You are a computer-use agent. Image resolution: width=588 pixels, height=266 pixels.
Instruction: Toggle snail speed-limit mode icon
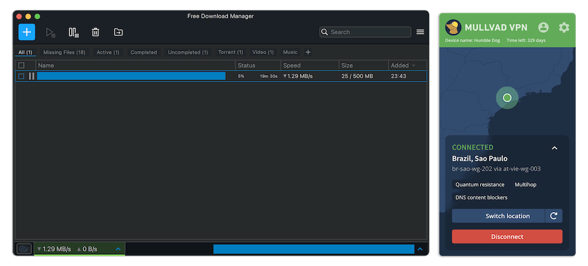pos(24,249)
